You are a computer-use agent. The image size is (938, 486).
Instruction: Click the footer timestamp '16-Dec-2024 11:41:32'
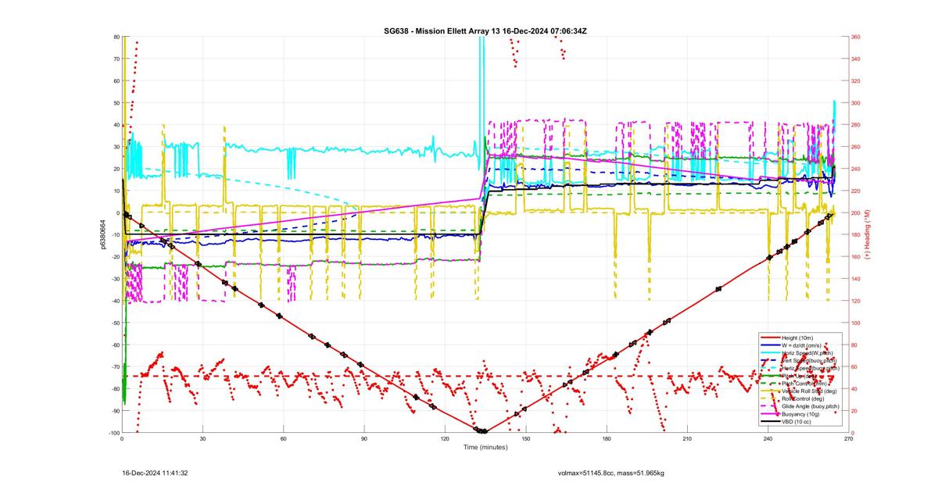pos(155,473)
